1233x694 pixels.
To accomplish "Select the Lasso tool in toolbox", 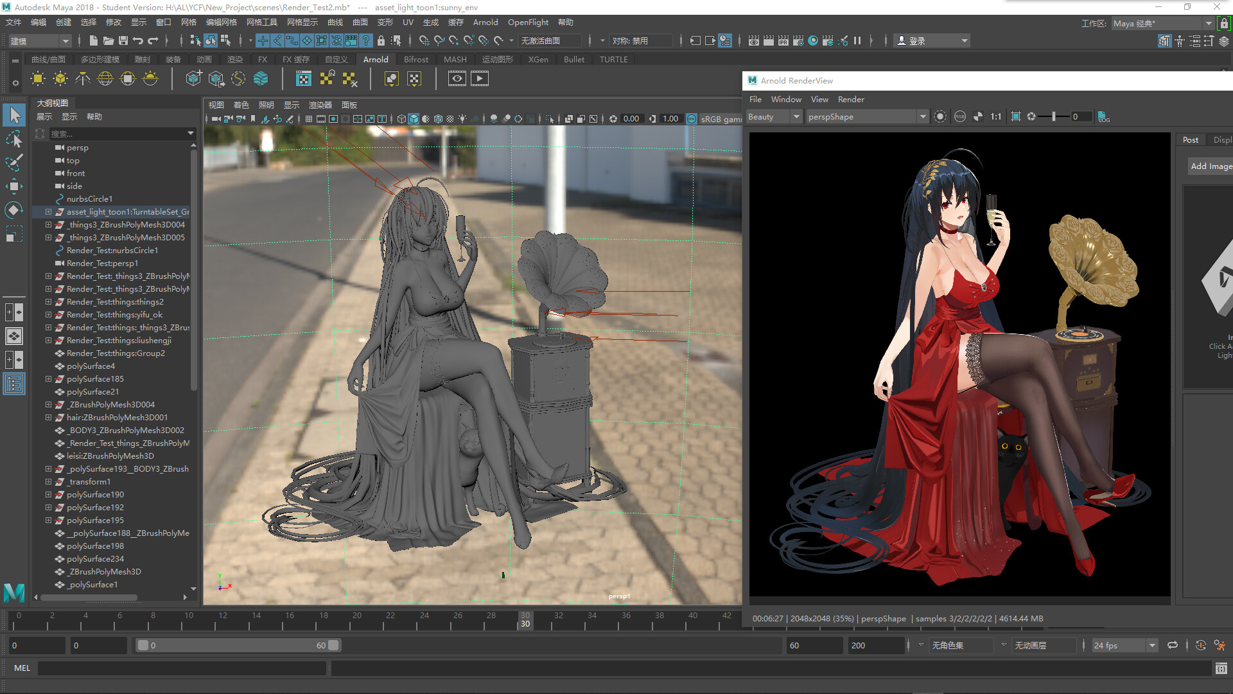I will point(14,139).
